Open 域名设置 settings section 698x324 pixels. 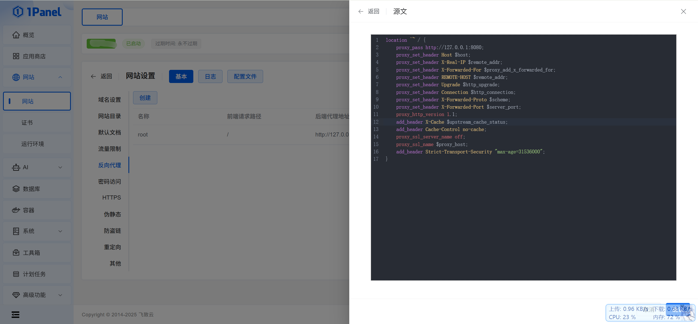point(110,100)
